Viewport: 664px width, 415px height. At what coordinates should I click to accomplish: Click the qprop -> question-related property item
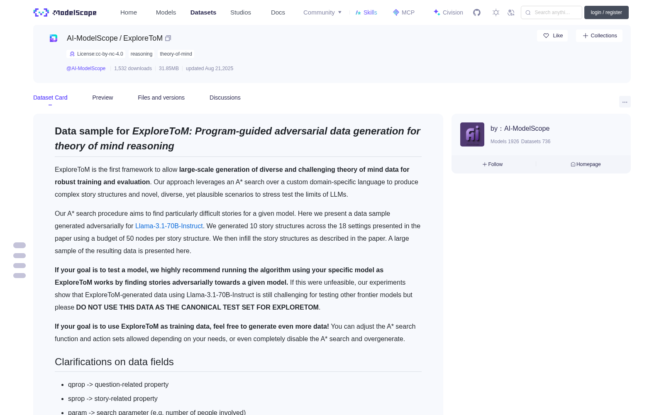coord(118,385)
